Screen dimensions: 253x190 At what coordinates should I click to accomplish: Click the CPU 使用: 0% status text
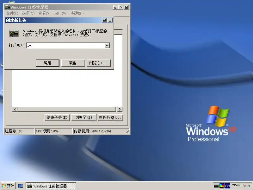click(x=47, y=131)
